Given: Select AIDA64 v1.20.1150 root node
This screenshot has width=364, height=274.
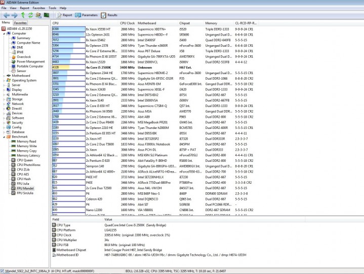Looking at the screenshot, I should pyautogui.click(x=19, y=28).
